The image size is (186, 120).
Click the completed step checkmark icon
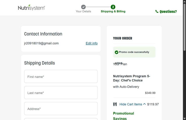(83, 7)
